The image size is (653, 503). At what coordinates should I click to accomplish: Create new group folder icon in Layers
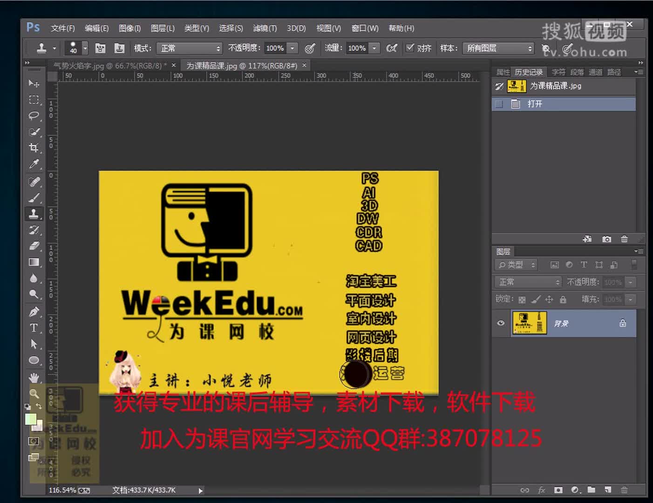[592, 489]
